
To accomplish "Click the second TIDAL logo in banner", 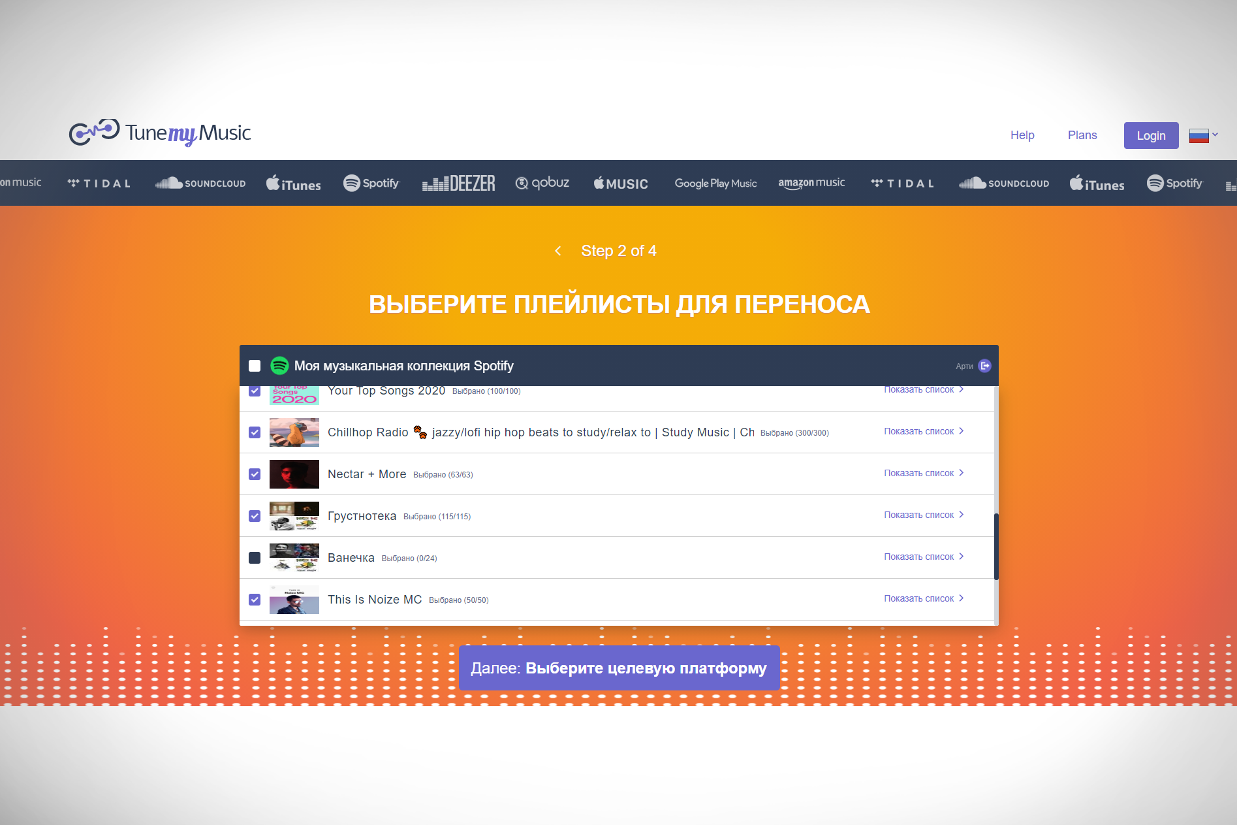I will (903, 184).
